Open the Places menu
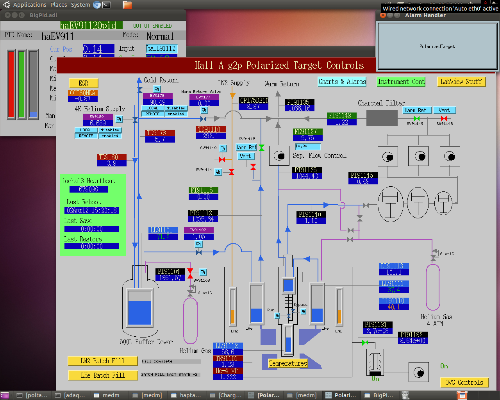Image resolution: width=500 pixels, height=400 pixels. (x=59, y=5)
